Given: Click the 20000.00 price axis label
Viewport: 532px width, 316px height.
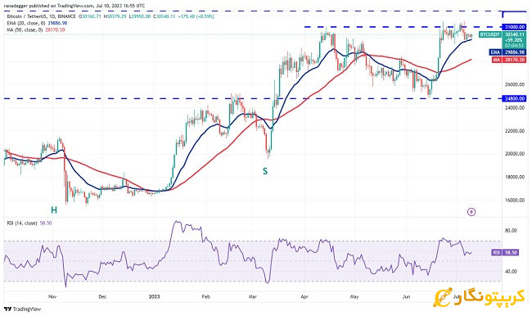Looking at the screenshot, I should click(515, 154).
